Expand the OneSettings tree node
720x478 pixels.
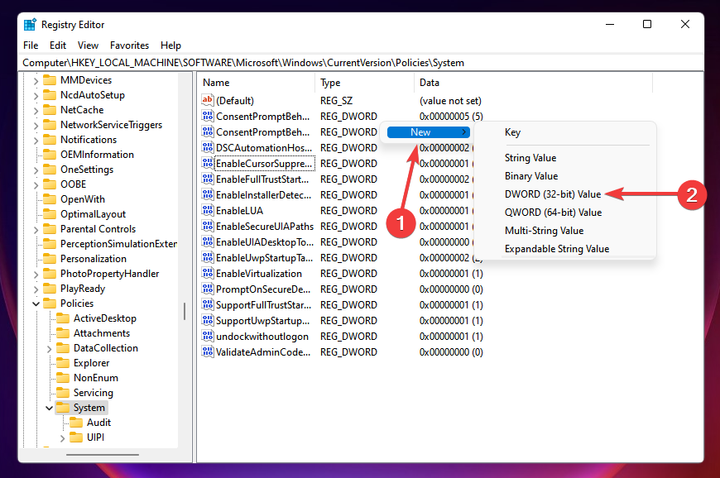36,170
